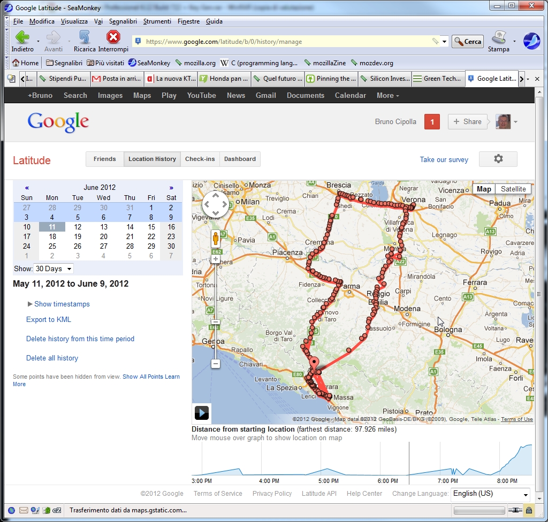Screen dimensions: 548x522
Task: Click Delete all history
Action: click(x=52, y=358)
